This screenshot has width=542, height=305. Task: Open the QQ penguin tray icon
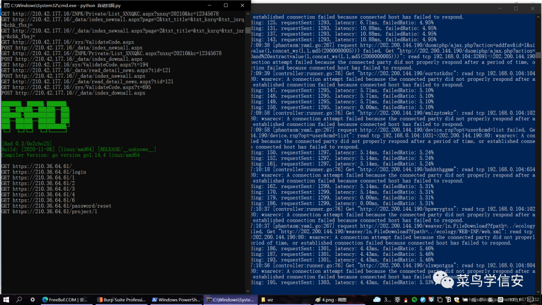406,299
